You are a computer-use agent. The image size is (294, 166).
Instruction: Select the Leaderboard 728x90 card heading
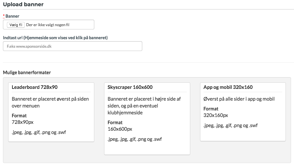point(35,87)
